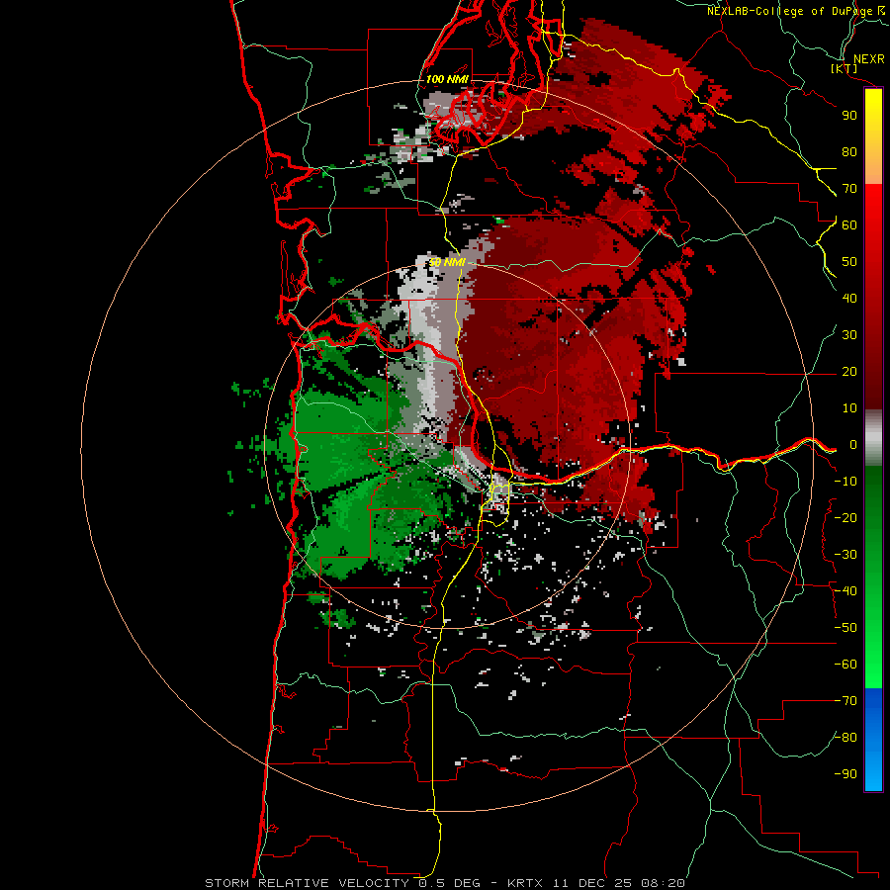
Task: Click the 100 NMI range ring label
Action: tap(447, 79)
